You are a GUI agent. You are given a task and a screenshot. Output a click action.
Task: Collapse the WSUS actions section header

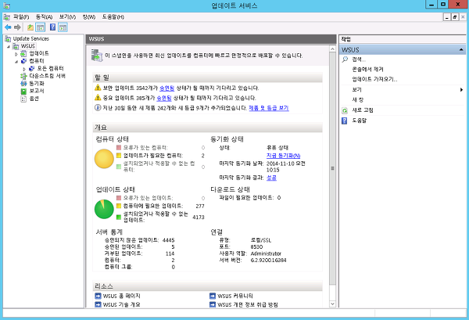click(x=461, y=50)
